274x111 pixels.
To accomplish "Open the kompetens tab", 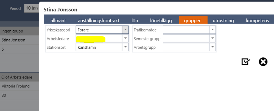I will 257,21.
